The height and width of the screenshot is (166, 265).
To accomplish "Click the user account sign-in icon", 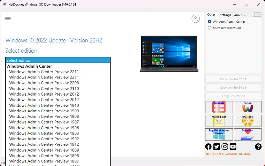I will 196,18.
